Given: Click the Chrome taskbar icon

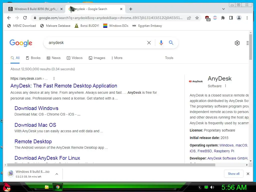Looking at the screenshot, I should (x=58, y=187).
